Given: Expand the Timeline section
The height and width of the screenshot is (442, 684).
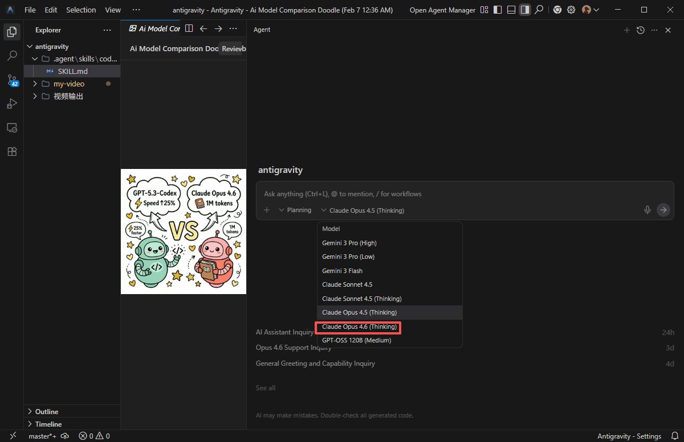Looking at the screenshot, I should tap(72, 424).
